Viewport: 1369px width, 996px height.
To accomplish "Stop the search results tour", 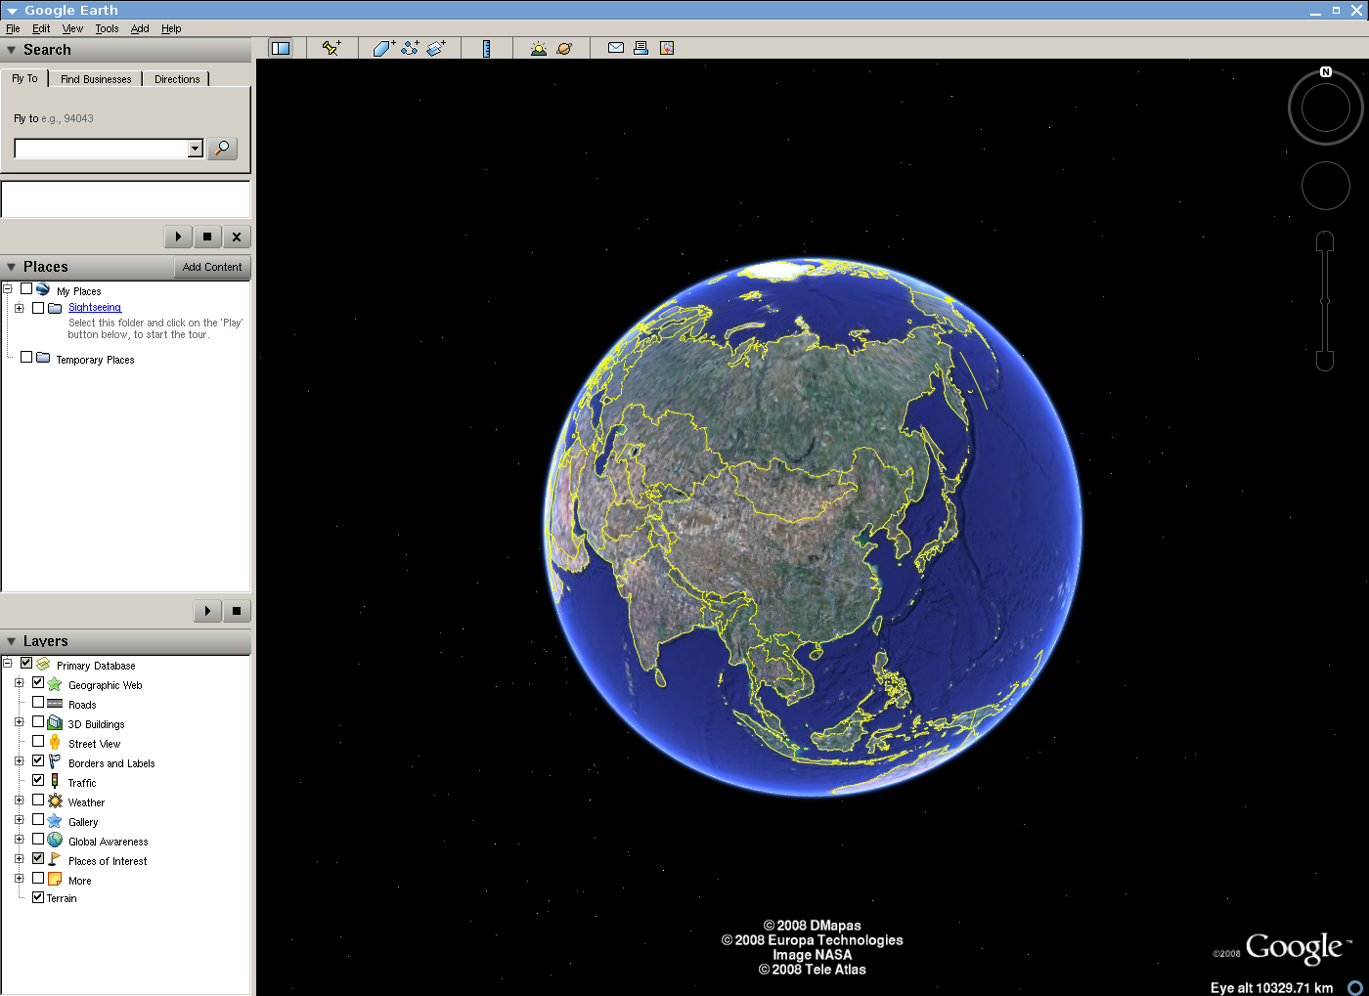I will (207, 237).
